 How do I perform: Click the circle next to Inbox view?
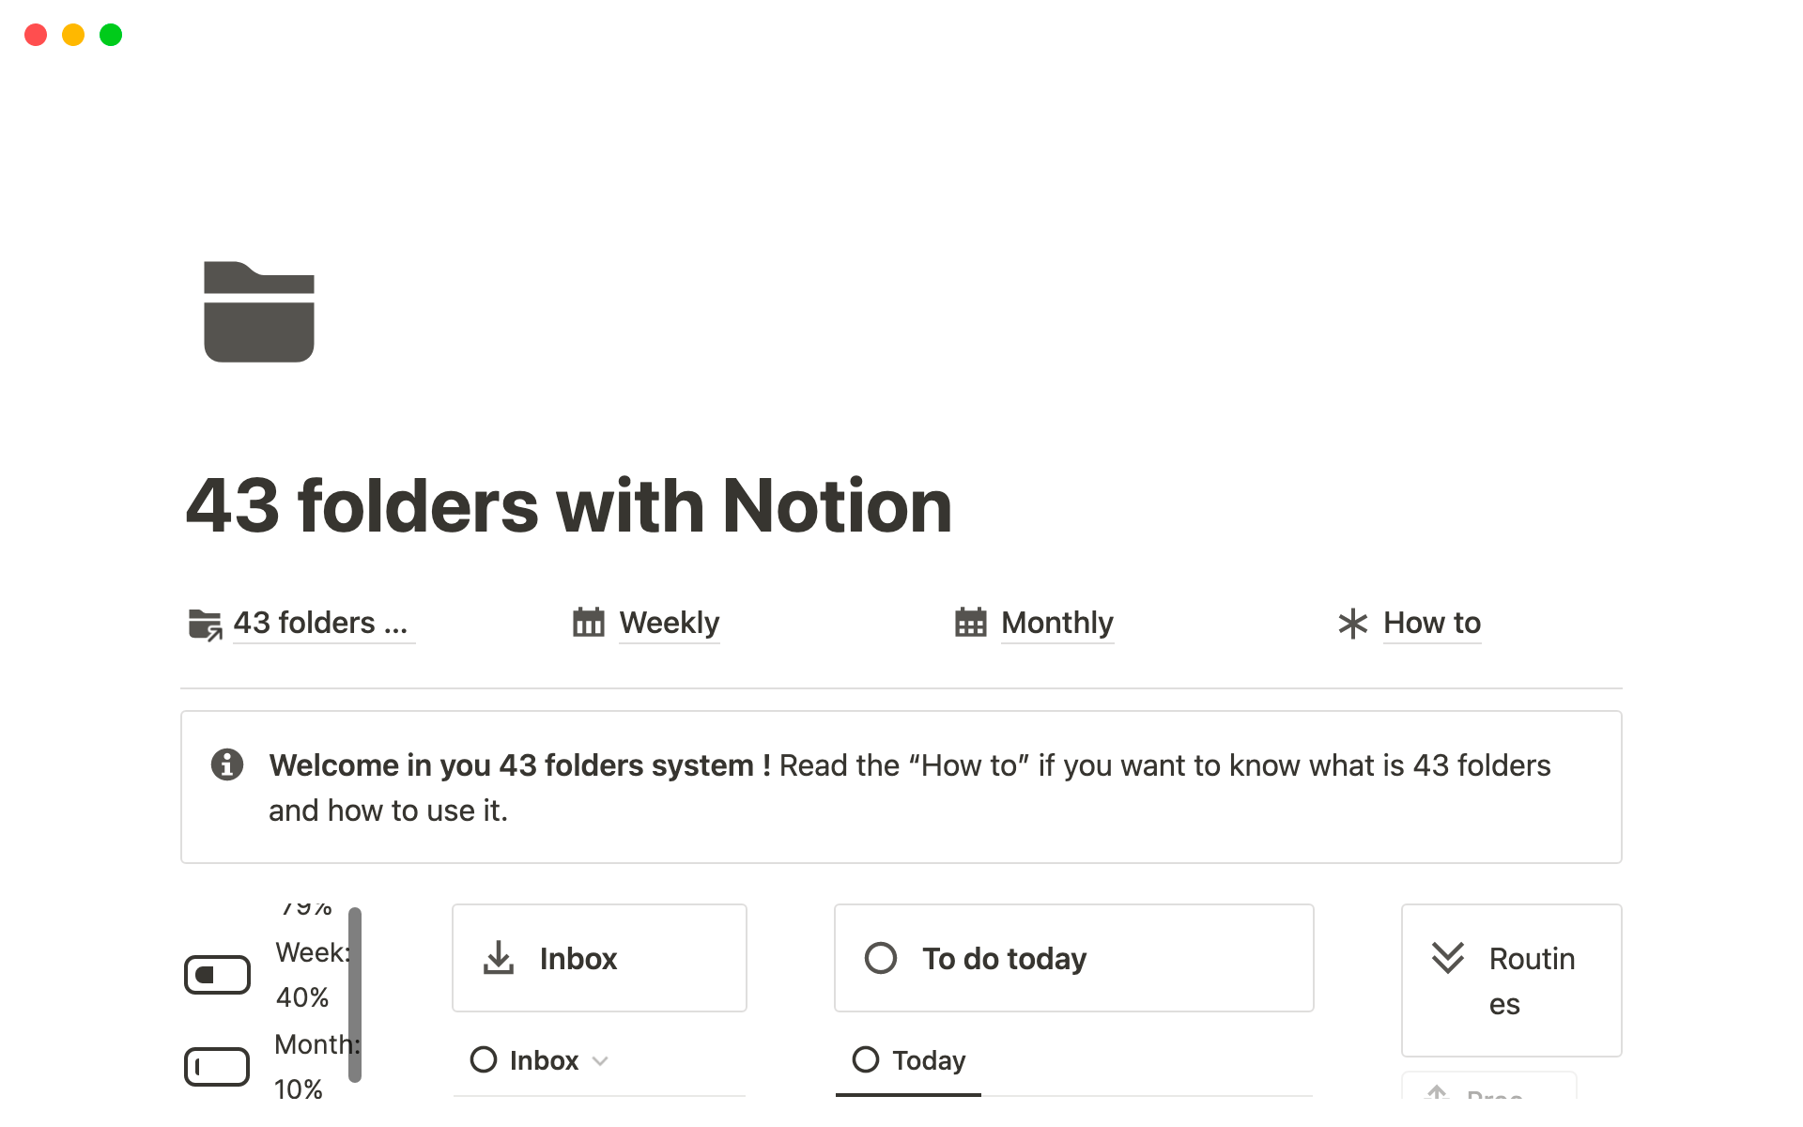[484, 1059]
